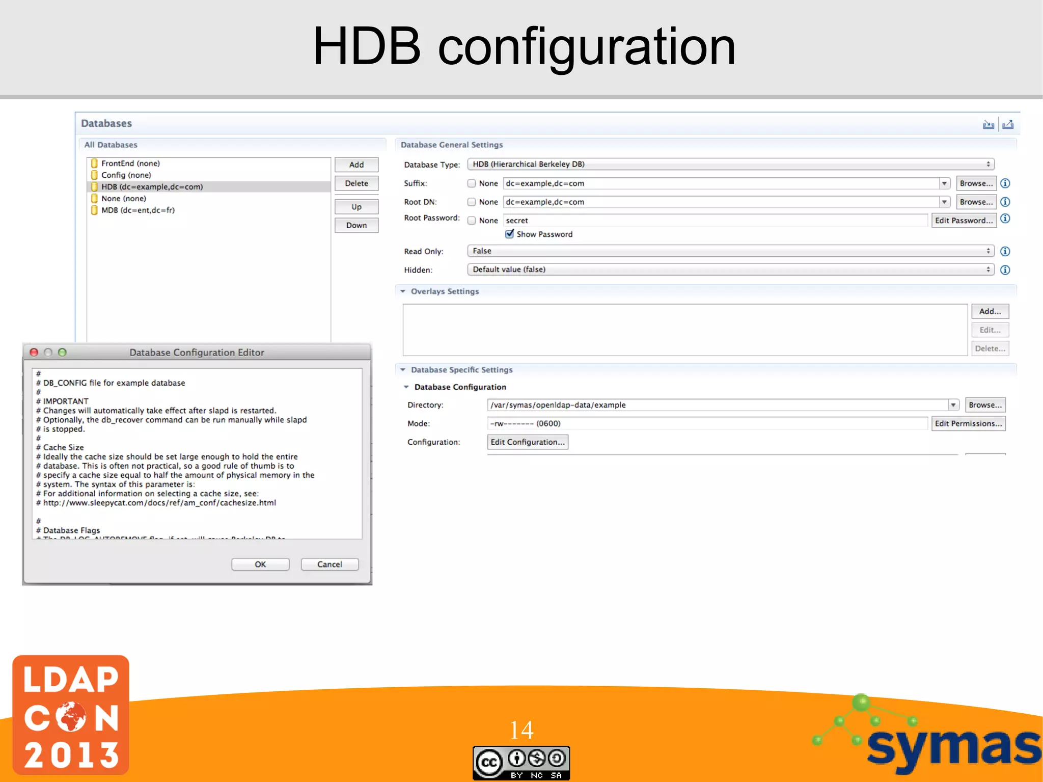Click Browse next to Directory

coord(985,405)
